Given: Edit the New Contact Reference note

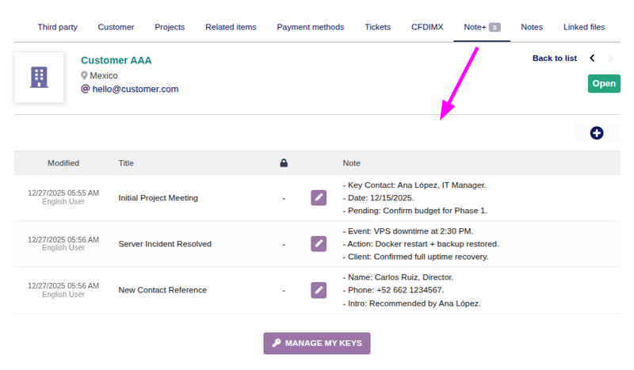Looking at the screenshot, I should coord(319,290).
